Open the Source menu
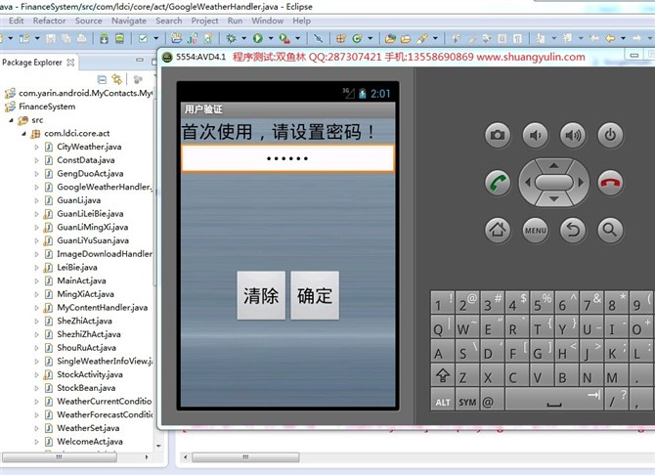 (x=89, y=21)
